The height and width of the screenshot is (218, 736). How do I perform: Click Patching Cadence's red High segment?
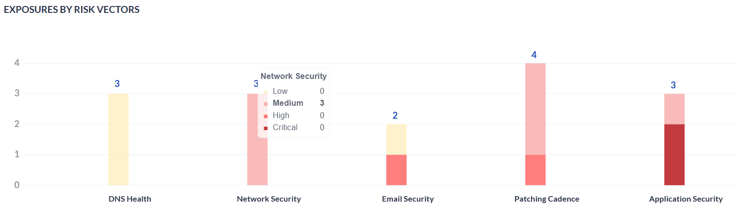(x=535, y=170)
